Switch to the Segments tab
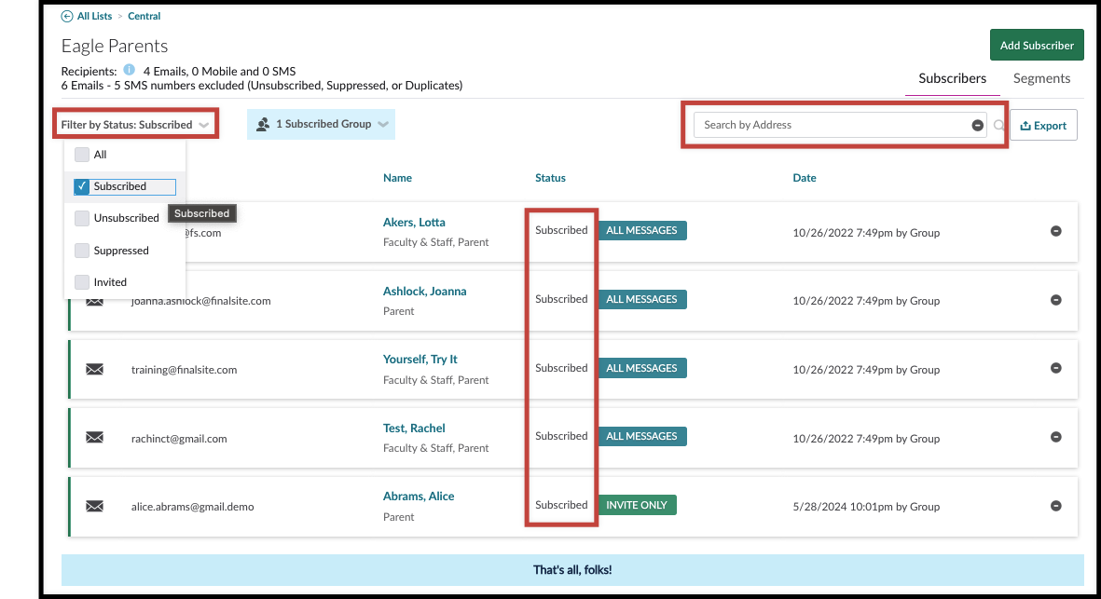The height and width of the screenshot is (599, 1101). [x=1041, y=78]
